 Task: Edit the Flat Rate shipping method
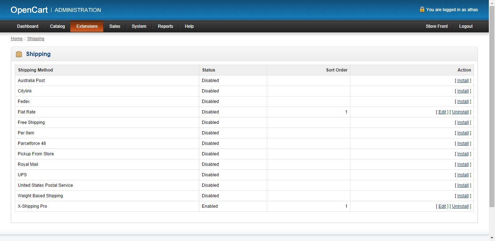point(442,112)
